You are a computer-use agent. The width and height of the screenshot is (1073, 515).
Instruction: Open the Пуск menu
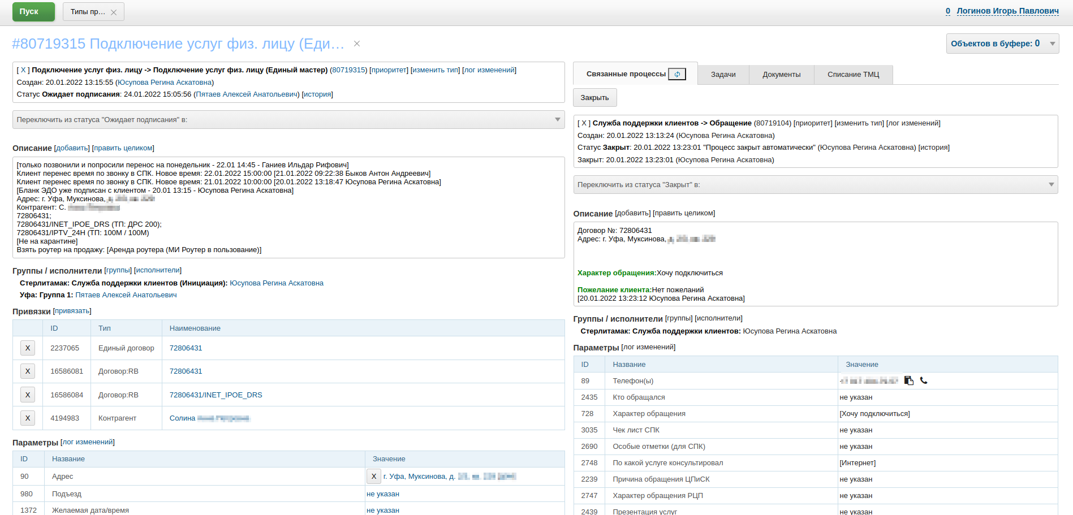click(33, 12)
